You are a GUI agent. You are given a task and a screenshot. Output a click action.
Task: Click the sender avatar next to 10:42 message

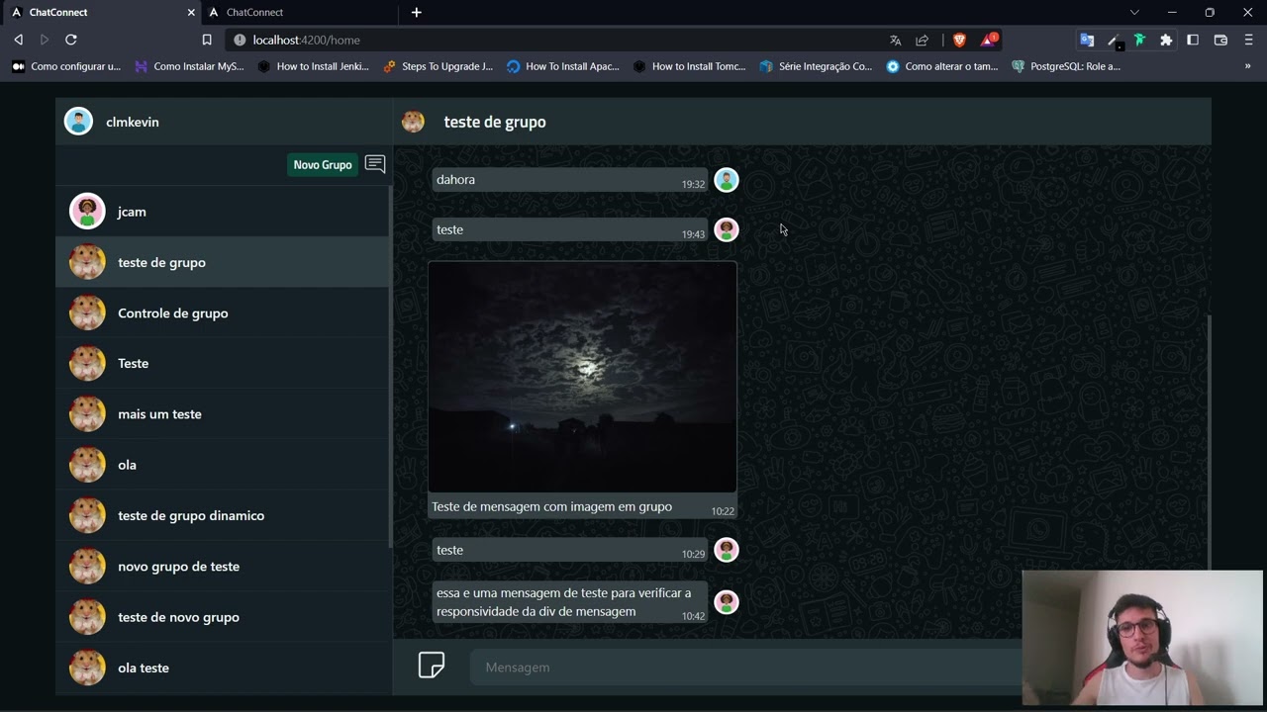coord(727,602)
